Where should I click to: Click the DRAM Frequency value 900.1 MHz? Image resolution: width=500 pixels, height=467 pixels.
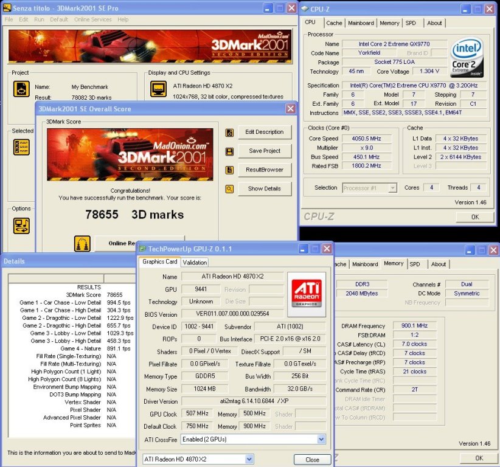tap(415, 325)
